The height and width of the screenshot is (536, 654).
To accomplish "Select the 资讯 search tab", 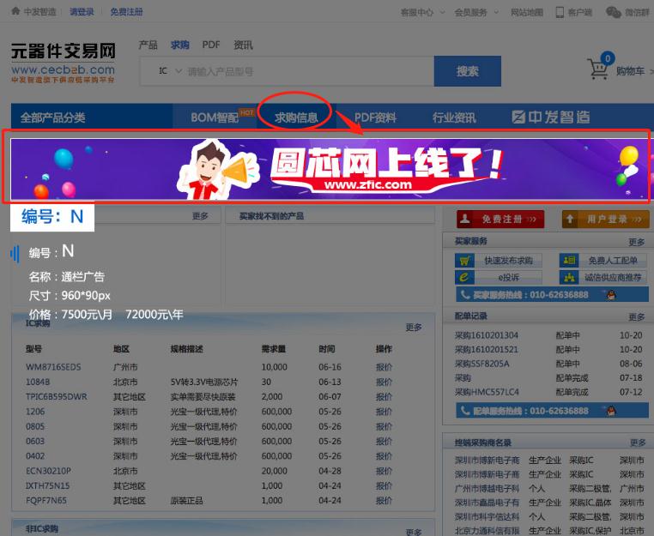I will (x=243, y=45).
